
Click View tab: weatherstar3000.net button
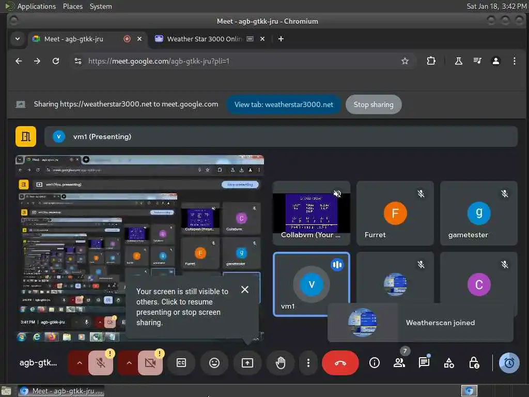coord(284,104)
